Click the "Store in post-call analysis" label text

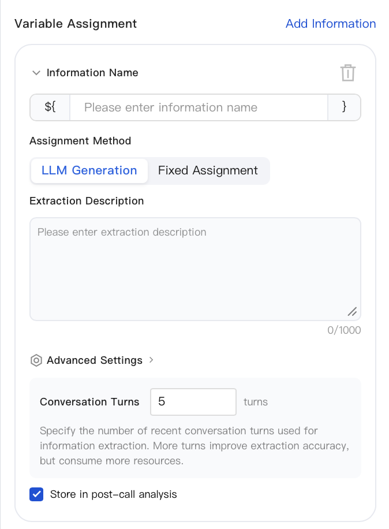click(114, 494)
